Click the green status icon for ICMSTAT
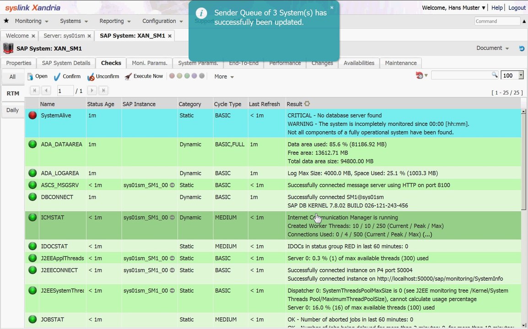This screenshot has width=528, height=329. [32, 218]
